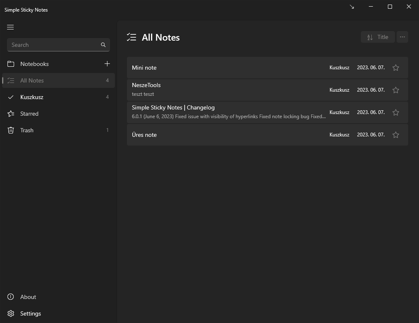Star the Mini note entry
The height and width of the screenshot is (323, 419).
point(396,68)
